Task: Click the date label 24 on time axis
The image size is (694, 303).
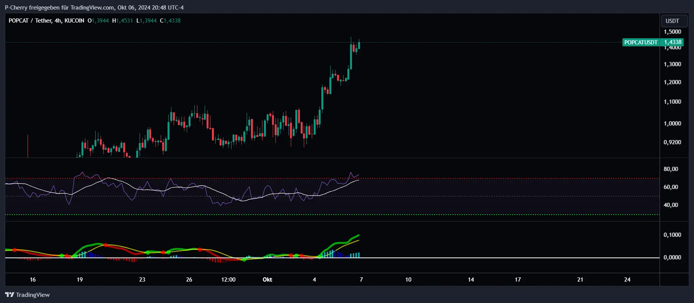Action: point(627,280)
